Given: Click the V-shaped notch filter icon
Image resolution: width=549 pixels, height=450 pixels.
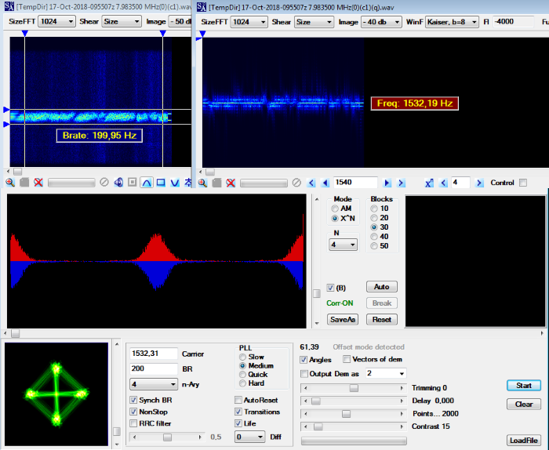Looking at the screenshot, I should pyautogui.click(x=175, y=183).
